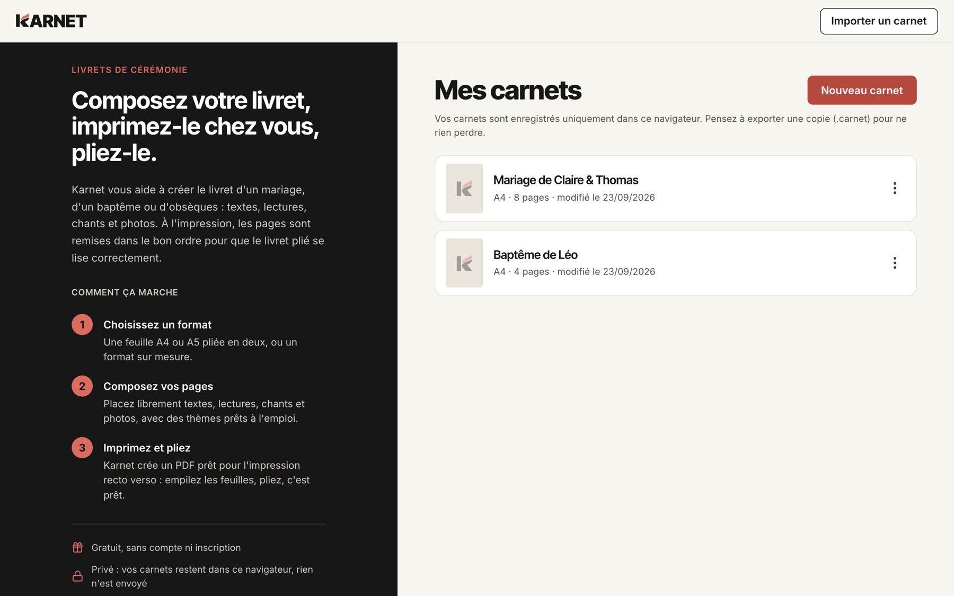The image size is (954, 596).
Task: Click step 1 circle badge
Action: (82, 324)
